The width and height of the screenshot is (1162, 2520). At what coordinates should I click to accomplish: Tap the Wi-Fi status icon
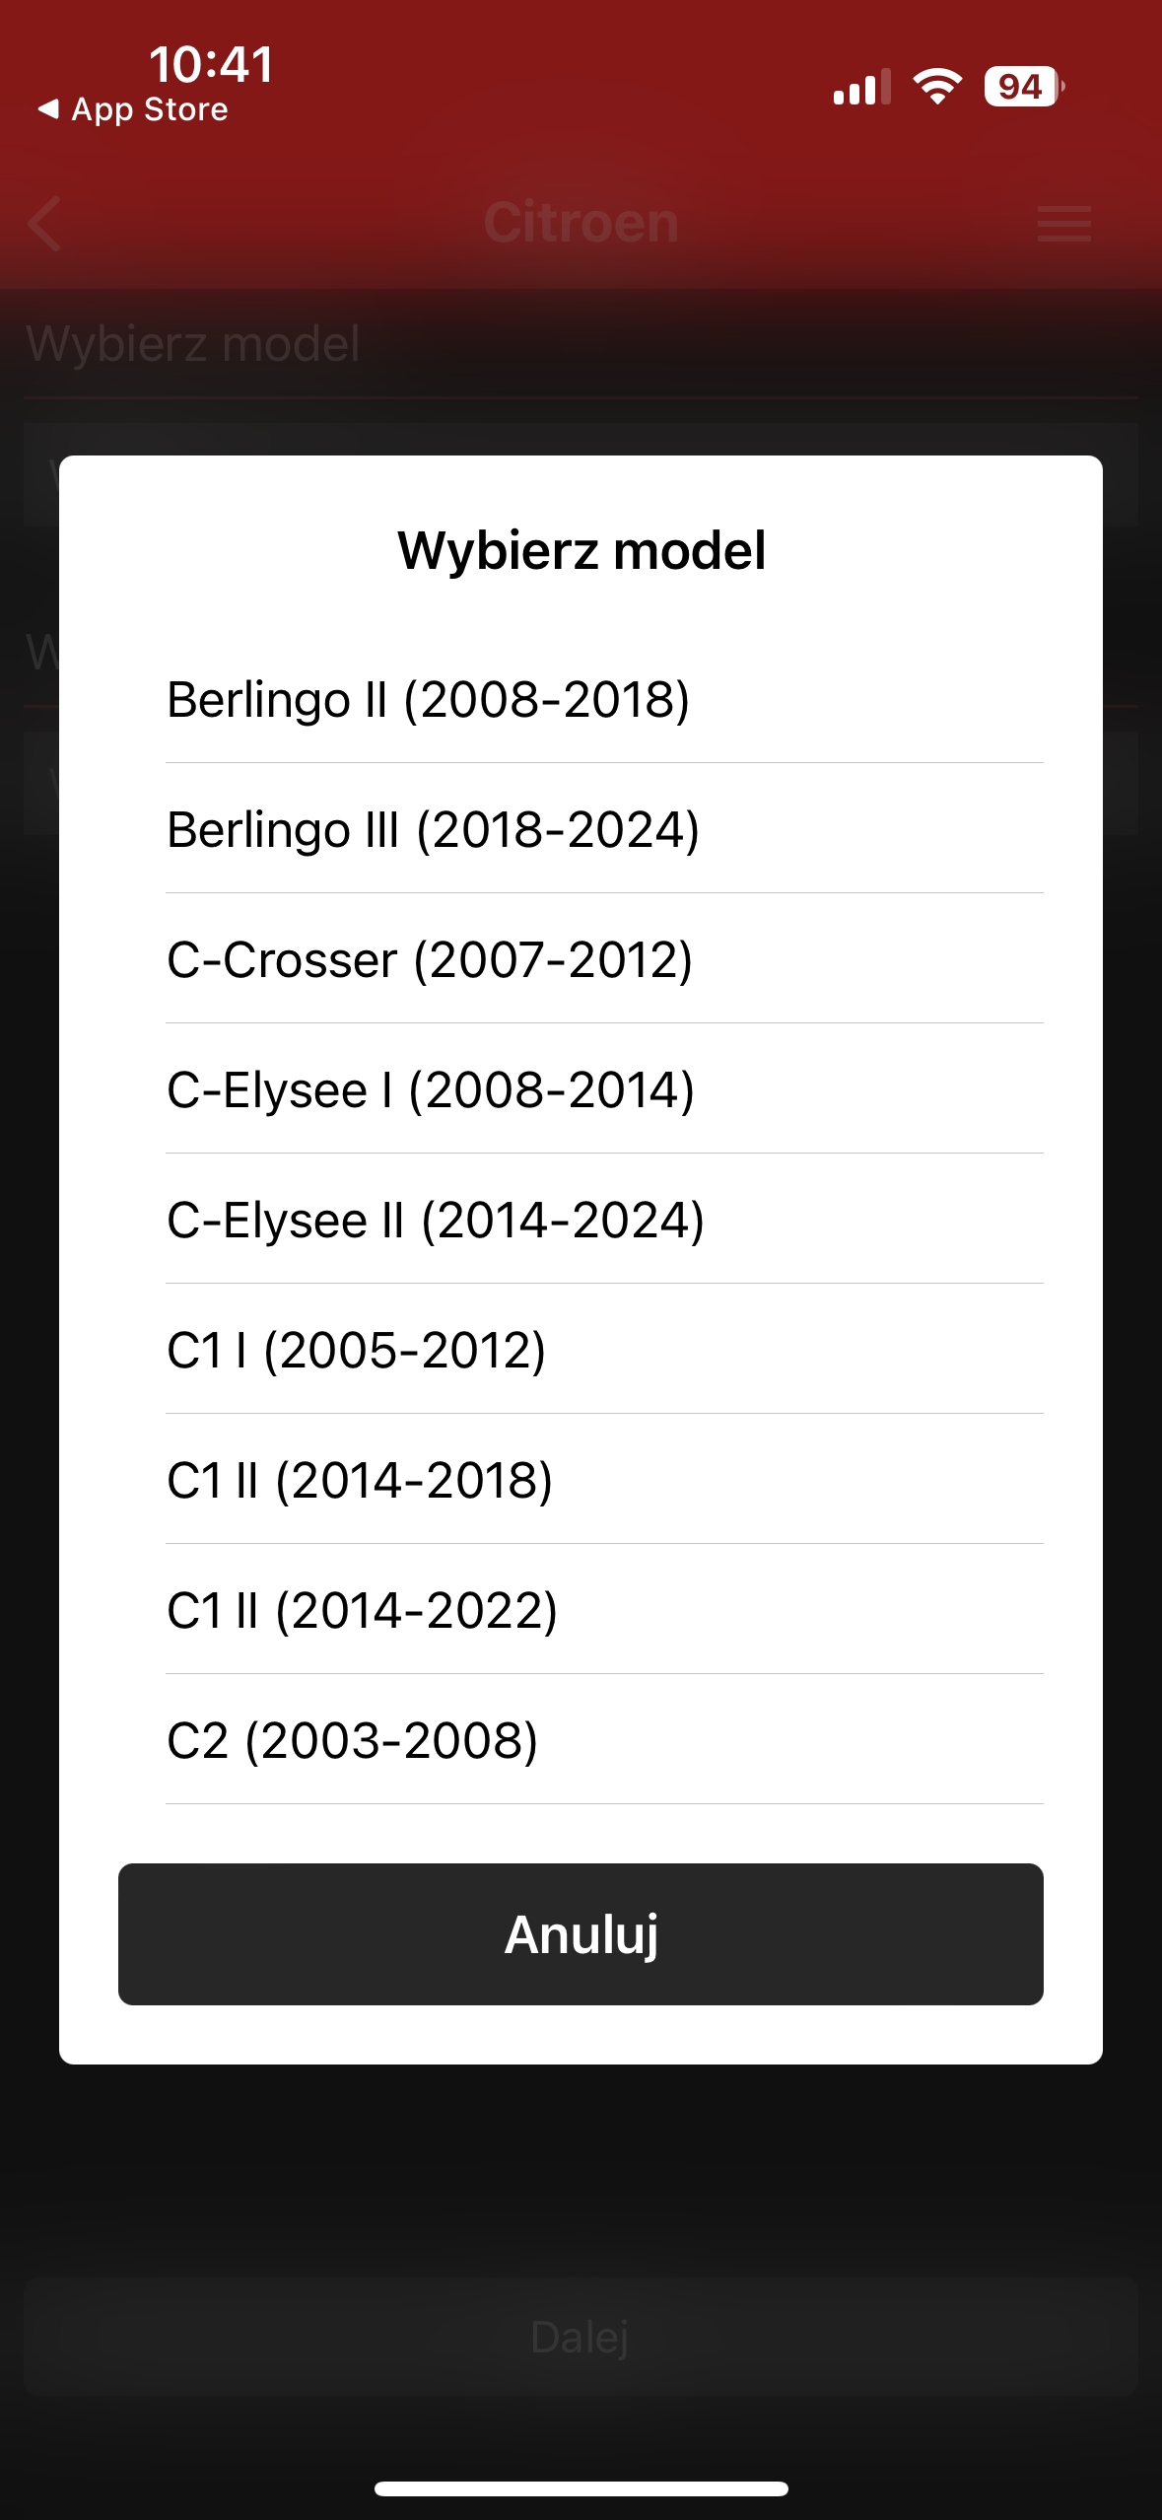[937, 87]
